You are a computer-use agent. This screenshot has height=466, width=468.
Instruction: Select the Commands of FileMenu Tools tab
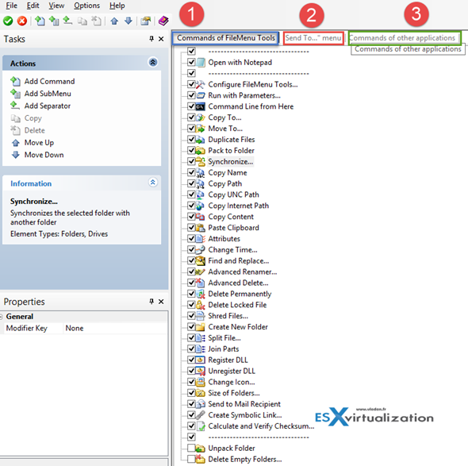pos(225,38)
